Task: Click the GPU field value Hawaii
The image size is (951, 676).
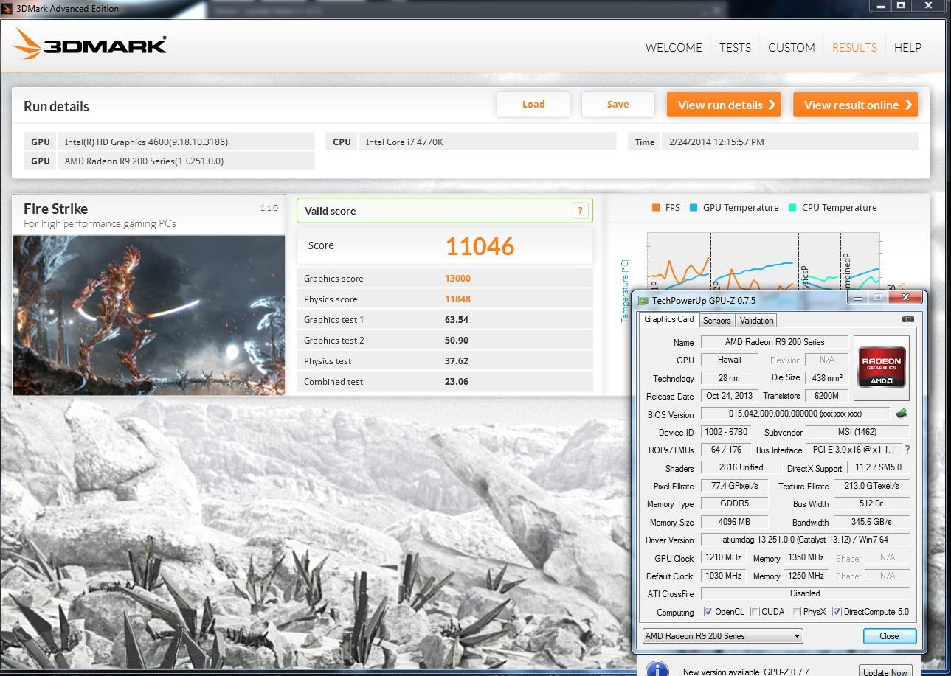Action: click(729, 360)
